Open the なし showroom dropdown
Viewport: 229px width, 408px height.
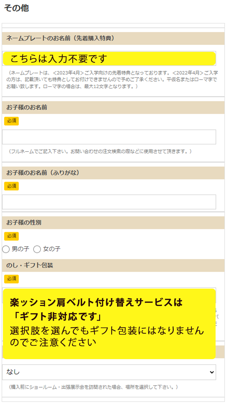(x=109, y=372)
